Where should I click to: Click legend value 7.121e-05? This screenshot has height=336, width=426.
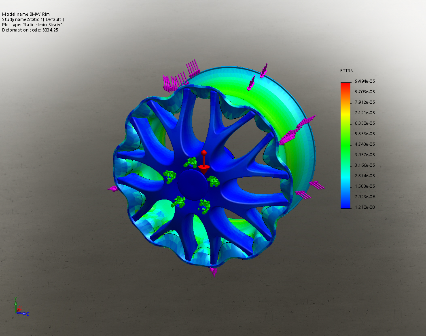[365, 113]
